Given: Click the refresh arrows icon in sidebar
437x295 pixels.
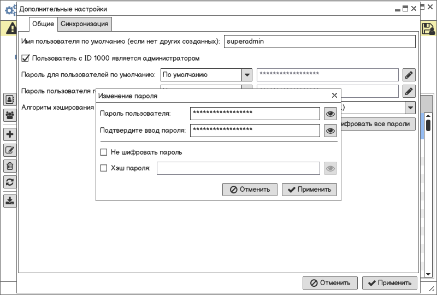Looking at the screenshot, I should [10, 182].
